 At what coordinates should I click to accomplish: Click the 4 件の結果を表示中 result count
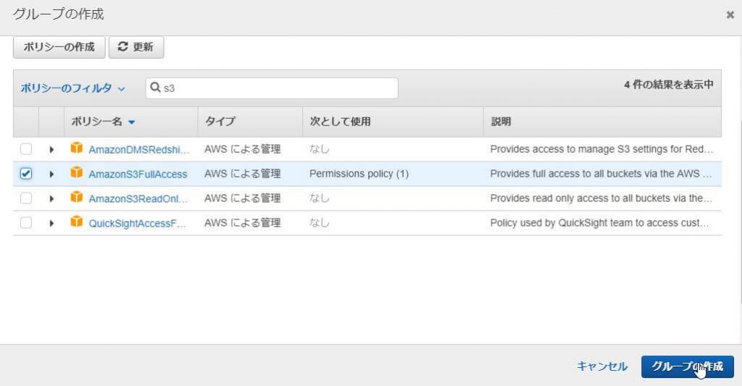669,85
